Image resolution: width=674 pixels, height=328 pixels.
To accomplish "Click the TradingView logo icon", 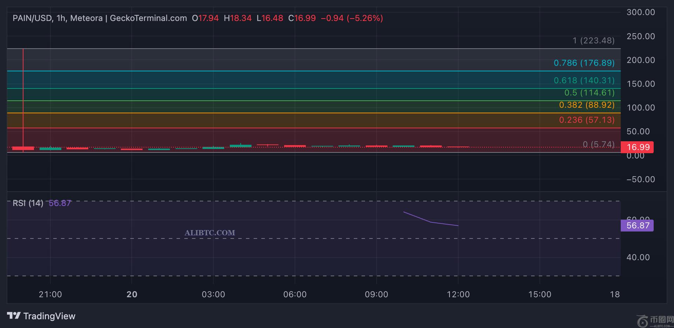I will coord(14,316).
